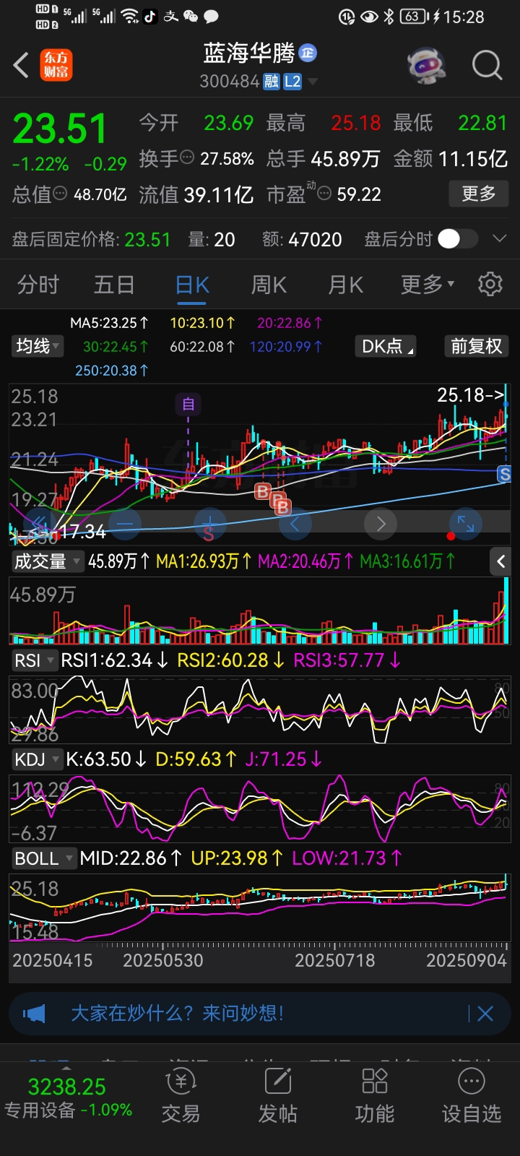
Task: Open stock switcher dropdown arrow under name
Action: coord(313,82)
